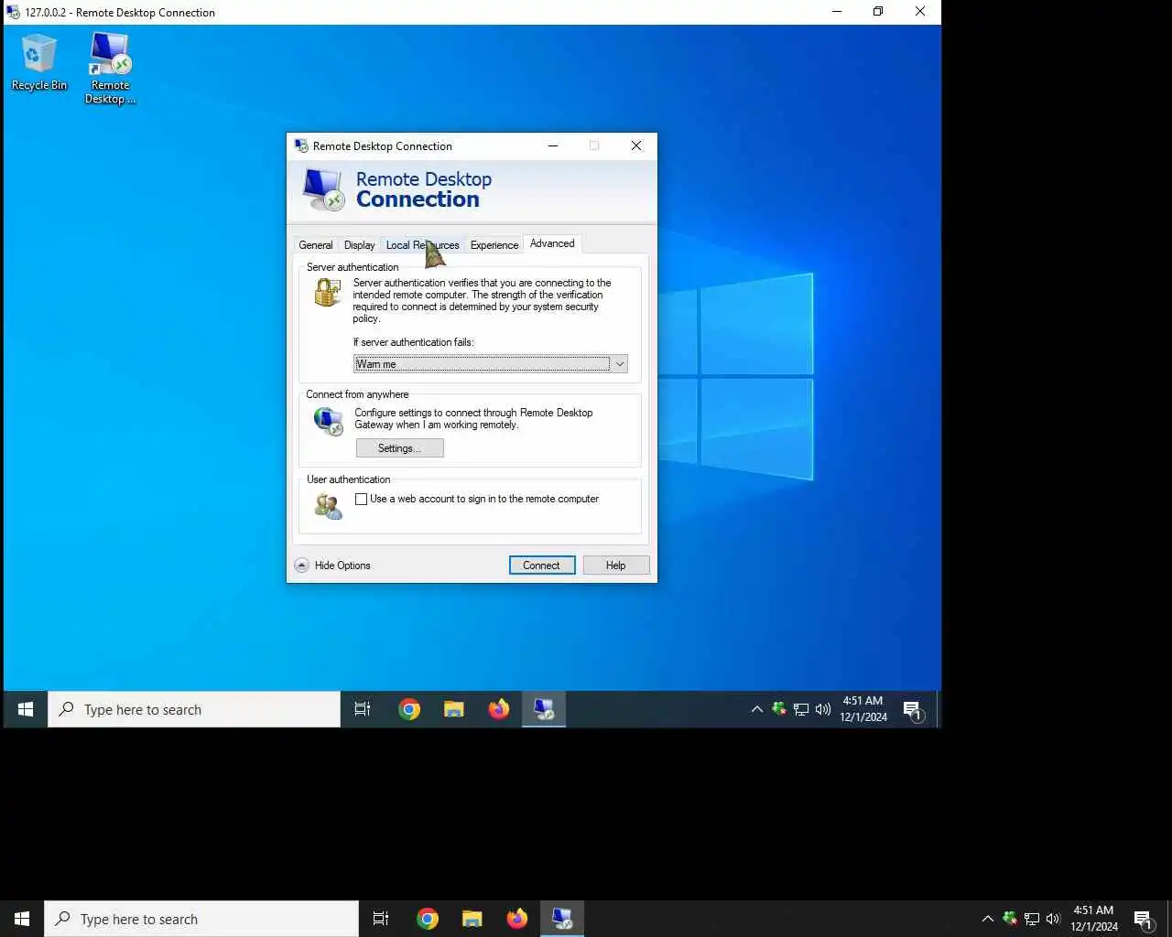Open host volume tray icon
Screen dimensions: 1172x937
(1054, 919)
